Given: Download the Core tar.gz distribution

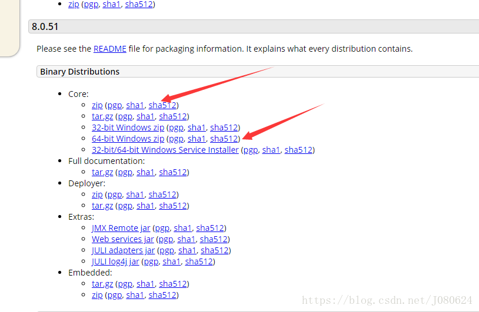Looking at the screenshot, I should click(102, 116).
